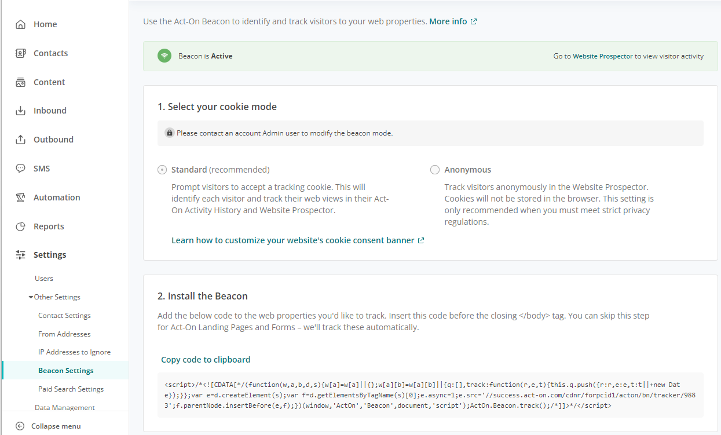The height and width of the screenshot is (435, 721).
Task: Click the Collapse menu arrow icon
Action: (20, 426)
